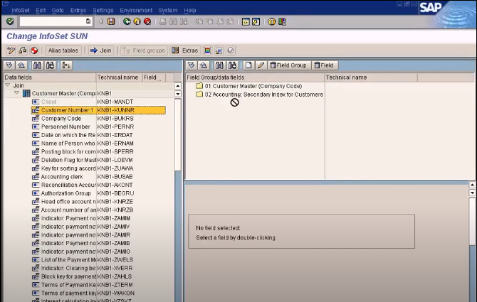477x302 pixels.
Task: Click Find next icon in left panel
Action: tap(51, 65)
